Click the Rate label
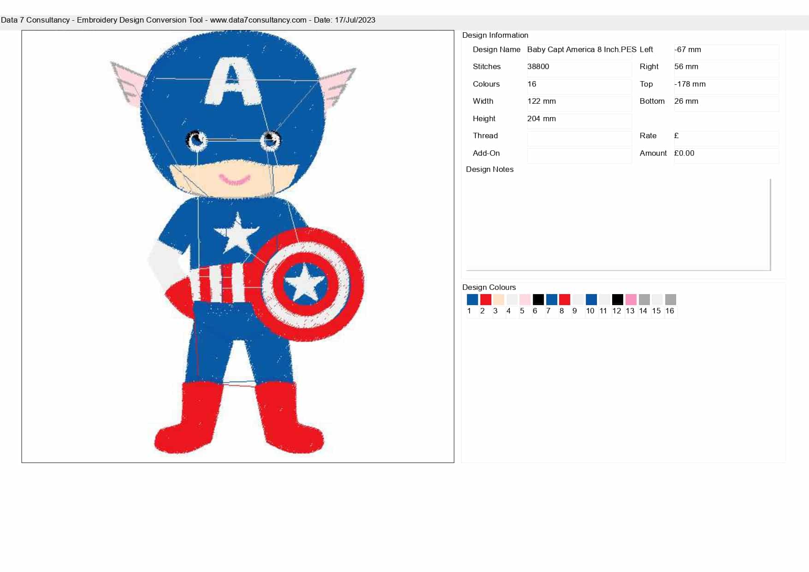809x572 pixels. (x=648, y=136)
